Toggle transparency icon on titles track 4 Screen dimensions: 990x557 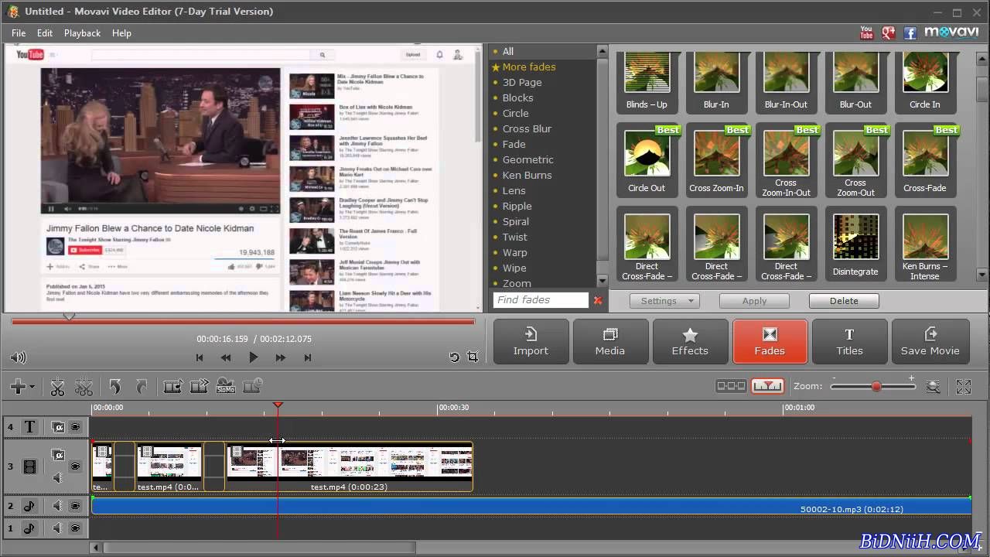point(58,427)
